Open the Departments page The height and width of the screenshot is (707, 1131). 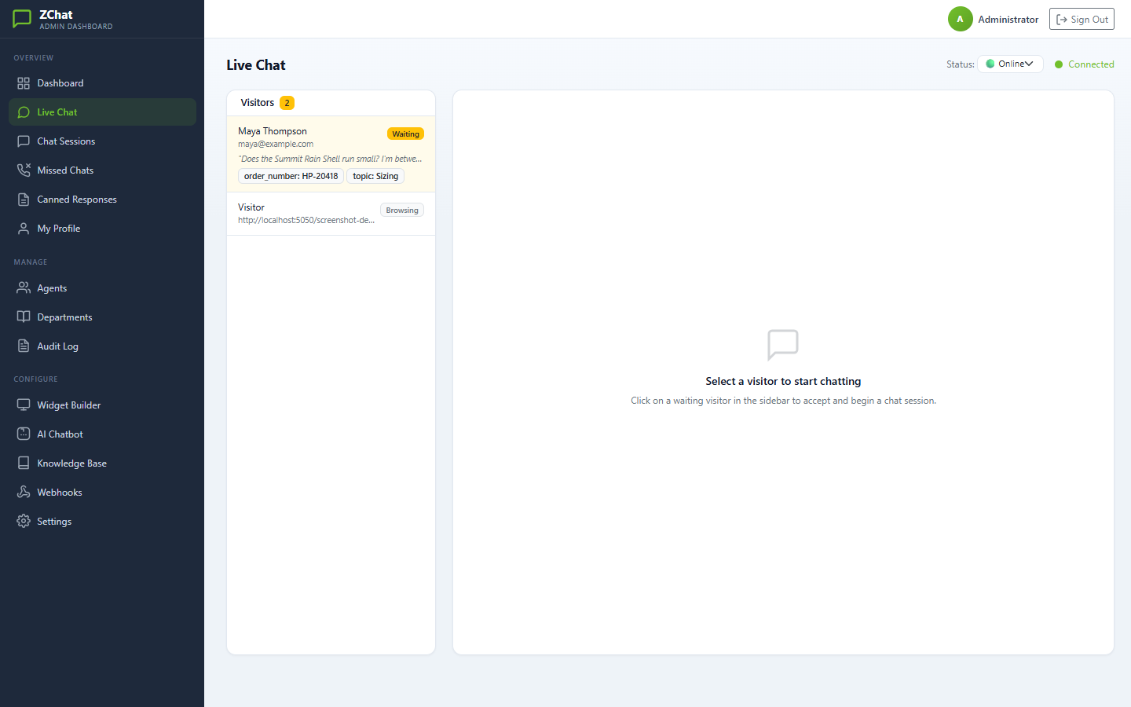click(x=102, y=317)
